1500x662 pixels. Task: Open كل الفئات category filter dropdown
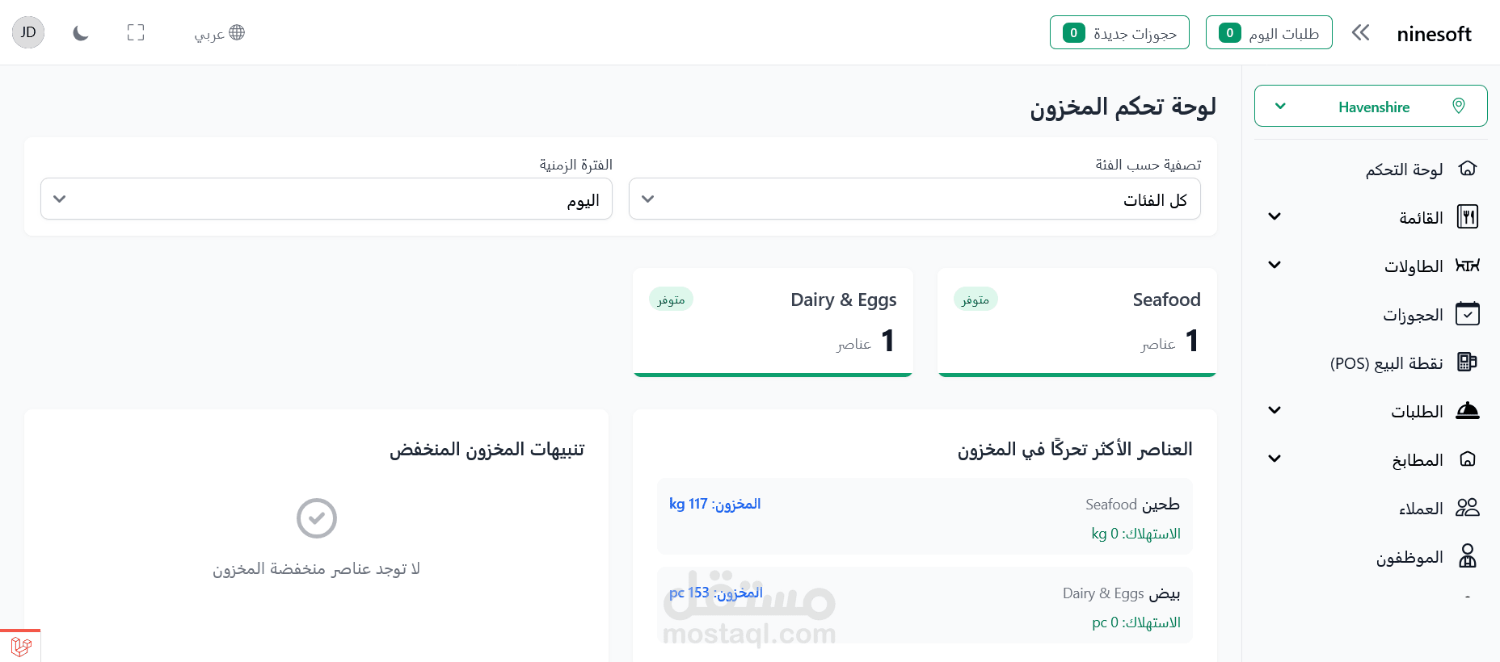tap(914, 199)
